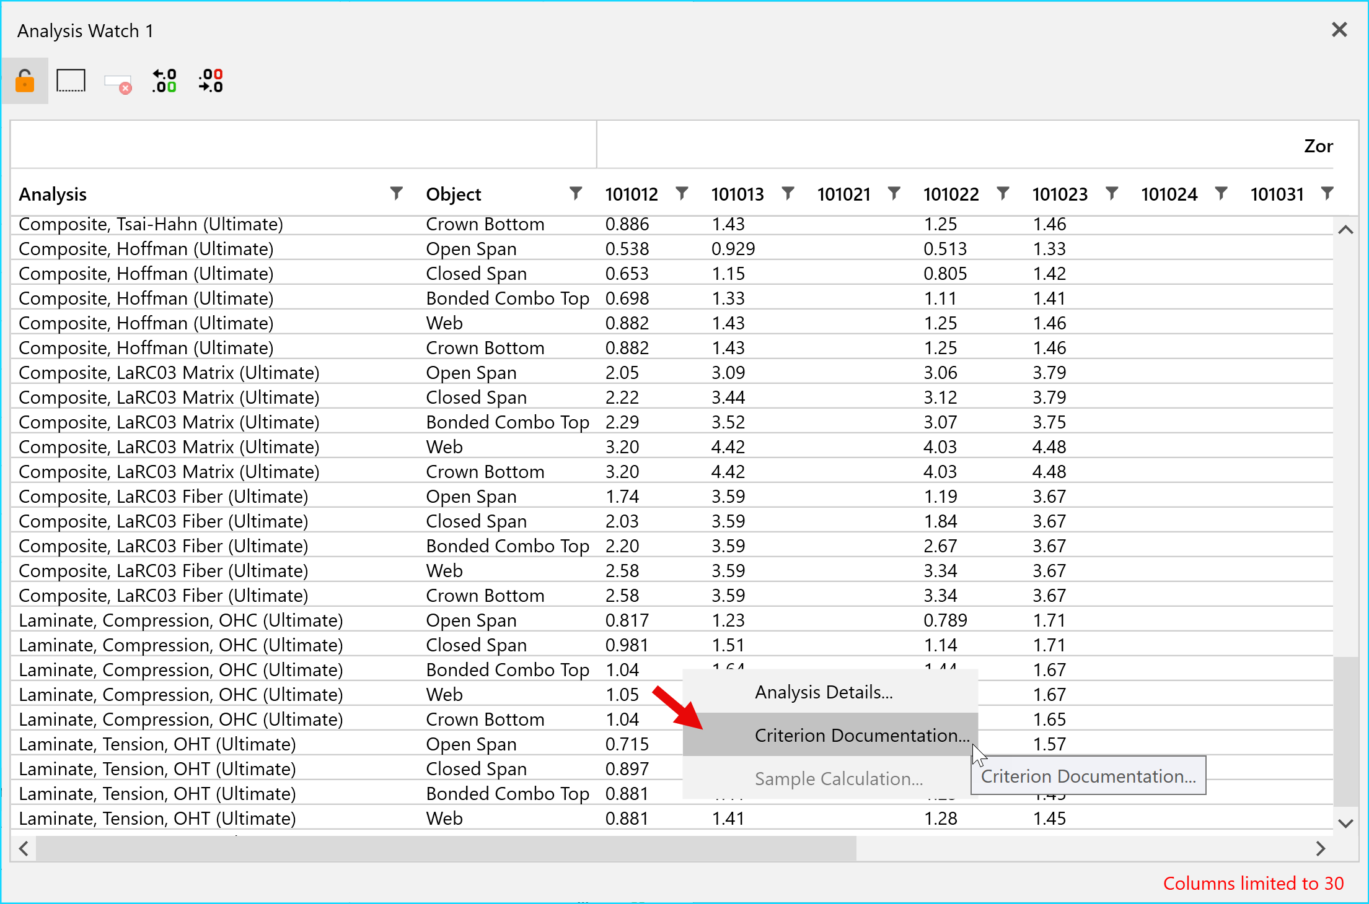The width and height of the screenshot is (1369, 904).
Task: Select Tension OHT (Ultimate) Web row
Action: pyautogui.click(x=672, y=818)
